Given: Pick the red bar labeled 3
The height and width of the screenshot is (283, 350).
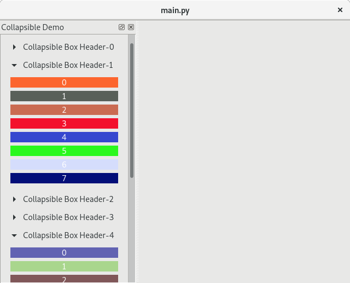Looking at the screenshot, I should (x=64, y=124).
